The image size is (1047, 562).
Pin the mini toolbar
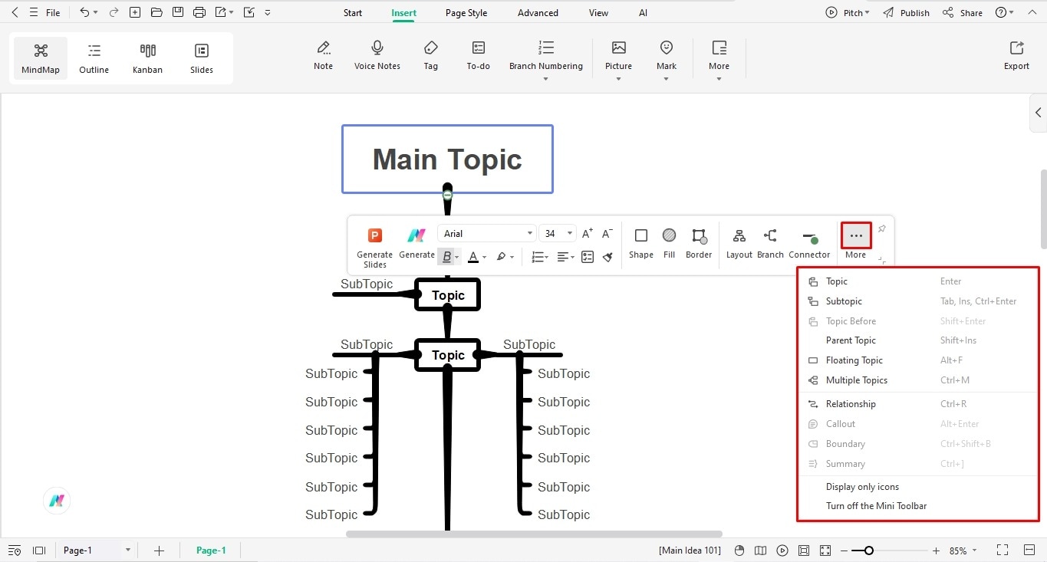pos(882,229)
